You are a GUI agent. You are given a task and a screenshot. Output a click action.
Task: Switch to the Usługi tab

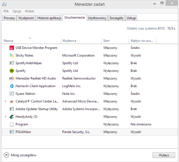tap(131, 18)
